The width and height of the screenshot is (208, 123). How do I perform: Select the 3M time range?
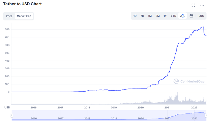pos(157,16)
